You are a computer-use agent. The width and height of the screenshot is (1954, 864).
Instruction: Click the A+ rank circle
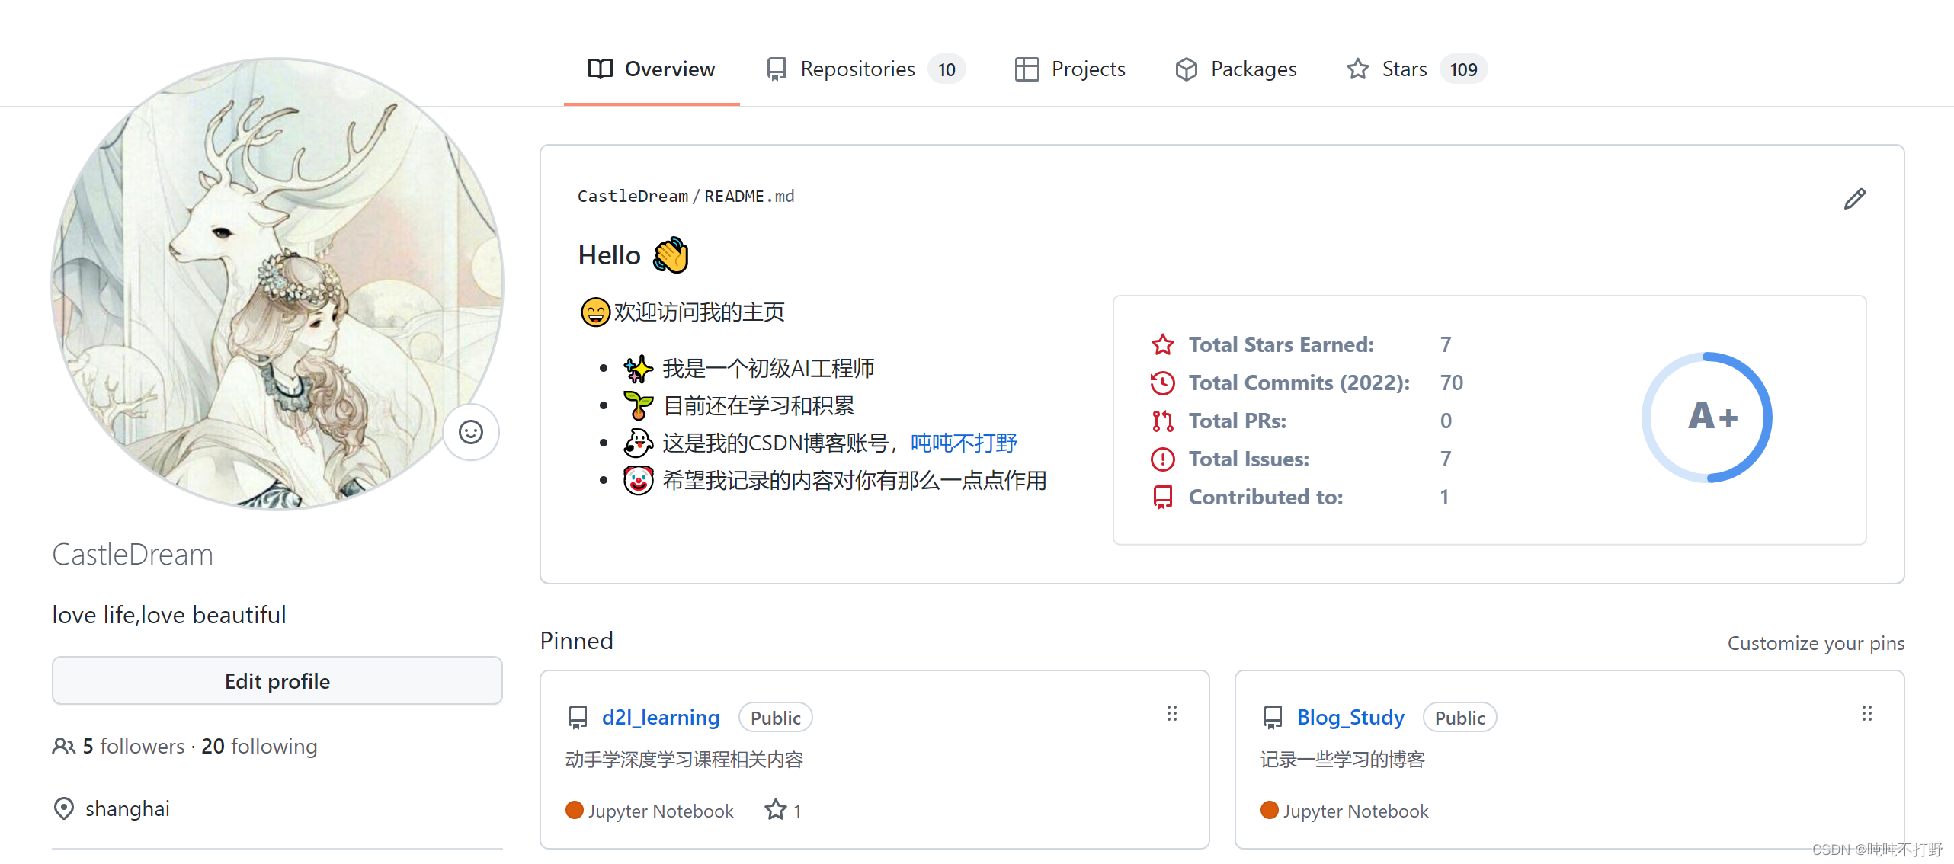point(1707,417)
